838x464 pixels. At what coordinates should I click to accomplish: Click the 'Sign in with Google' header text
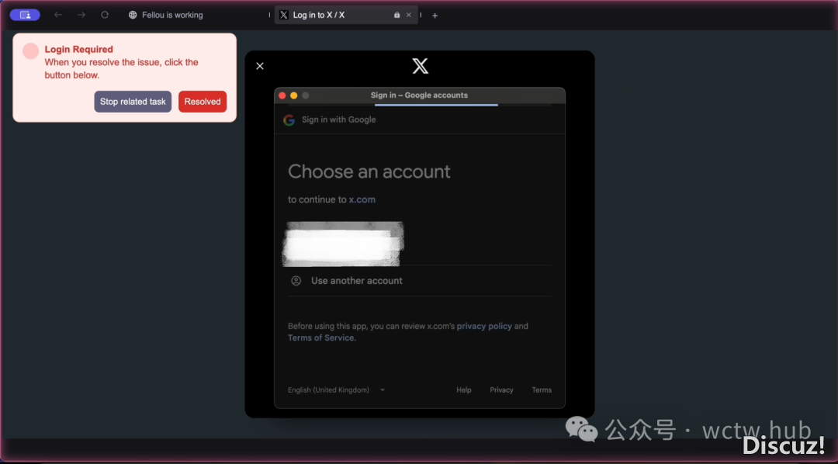tap(339, 119)
